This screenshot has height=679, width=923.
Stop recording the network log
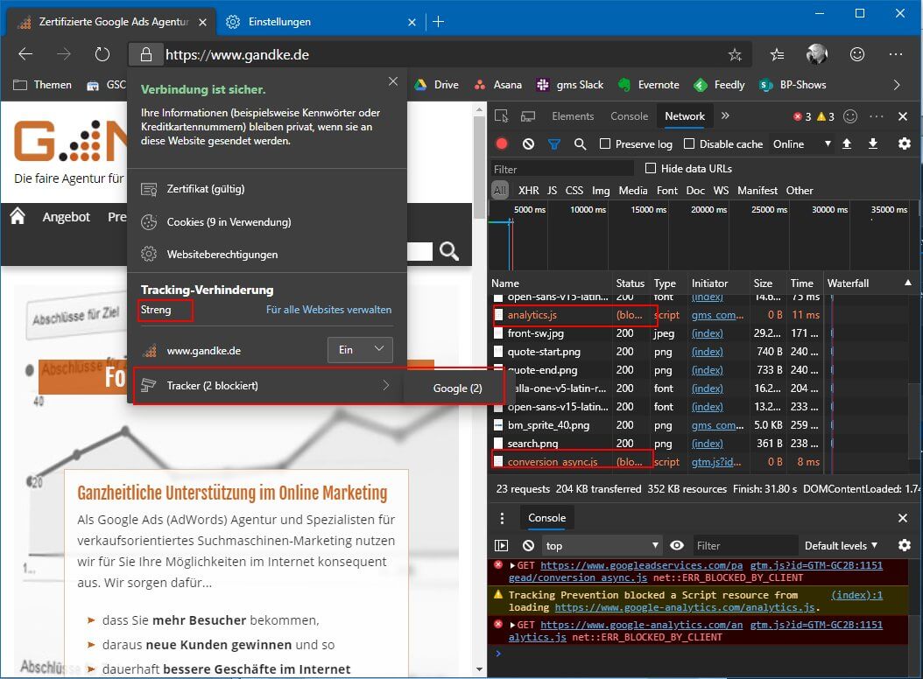[x=502, y=143]
